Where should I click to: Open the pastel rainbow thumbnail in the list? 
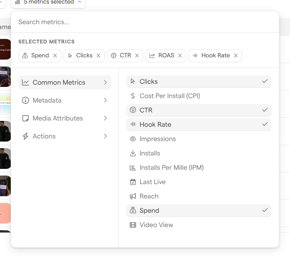coord(5,104)
